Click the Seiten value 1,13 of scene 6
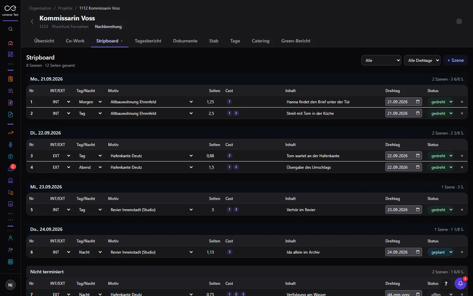Image resolution: width=473 pixels, height=296 pixels. click(x=211, y=252)
